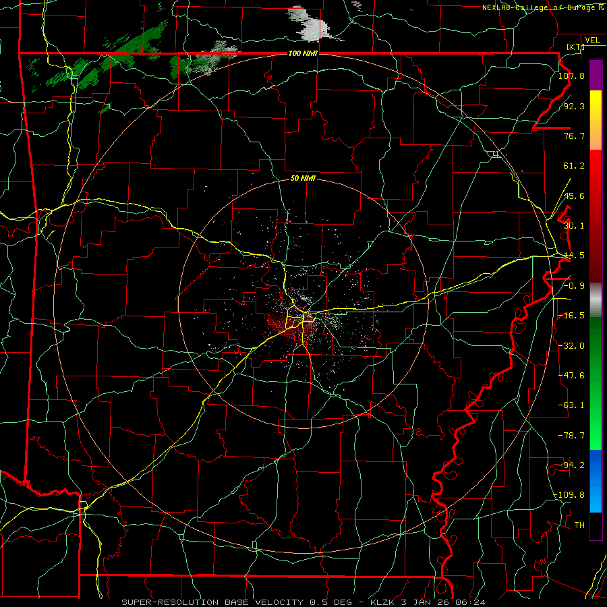Pick the blue segment of the color bar

tap(596, 481)
